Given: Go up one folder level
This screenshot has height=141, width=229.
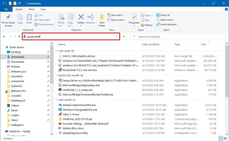Looking at the screenshot, I should 19,36.
